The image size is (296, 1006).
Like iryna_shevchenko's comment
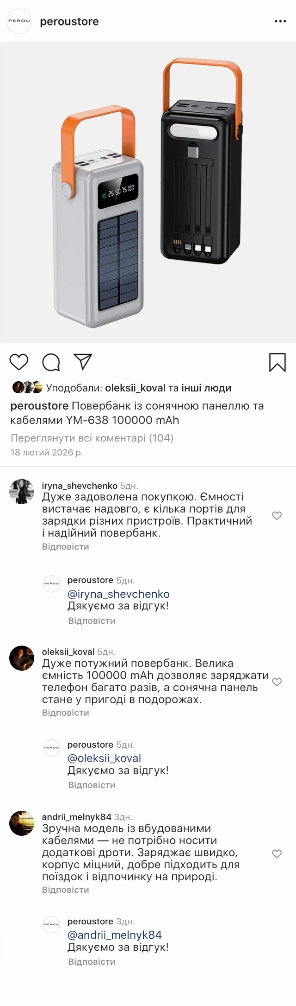(x=277, y=515)
